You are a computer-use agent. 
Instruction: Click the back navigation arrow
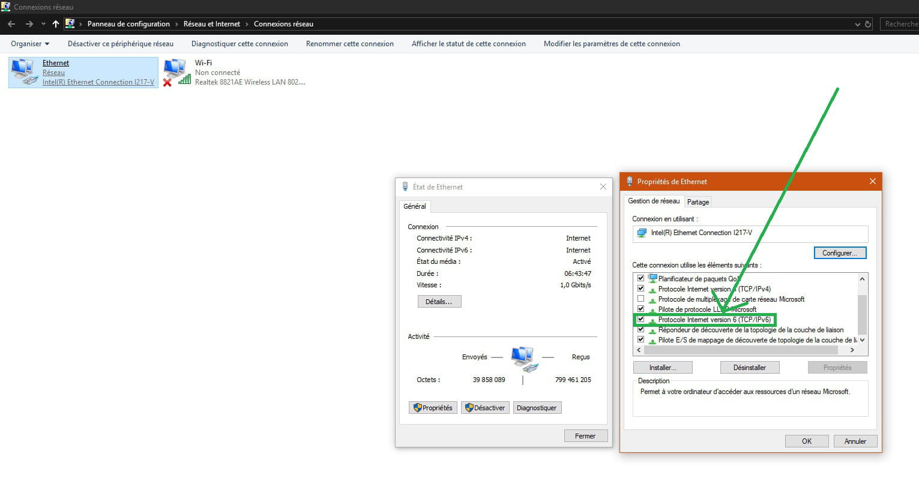tap(11, 24)
